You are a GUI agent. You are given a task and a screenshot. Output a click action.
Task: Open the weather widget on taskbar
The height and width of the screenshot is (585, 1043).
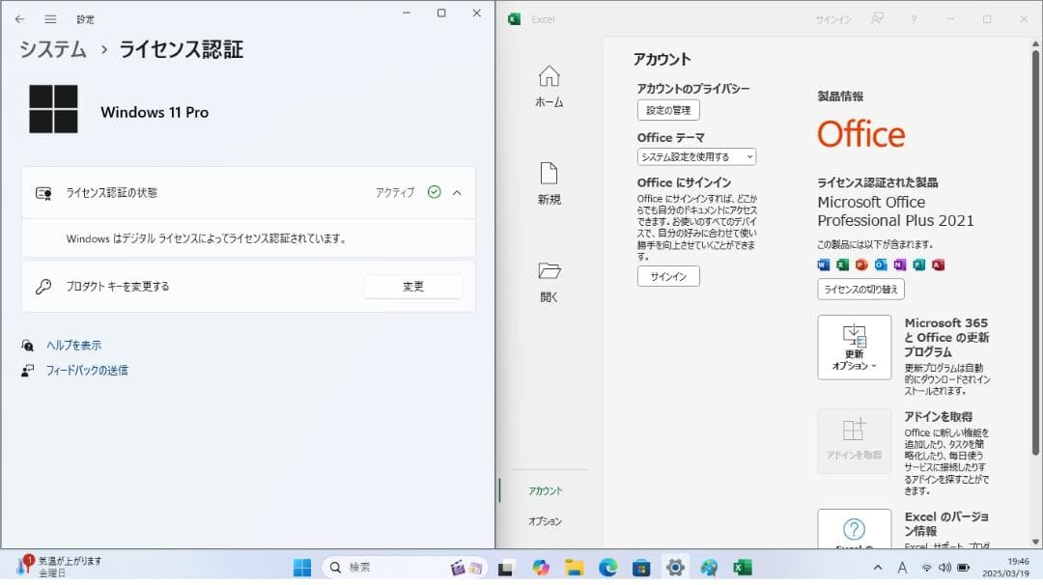[x=60, y=567]
